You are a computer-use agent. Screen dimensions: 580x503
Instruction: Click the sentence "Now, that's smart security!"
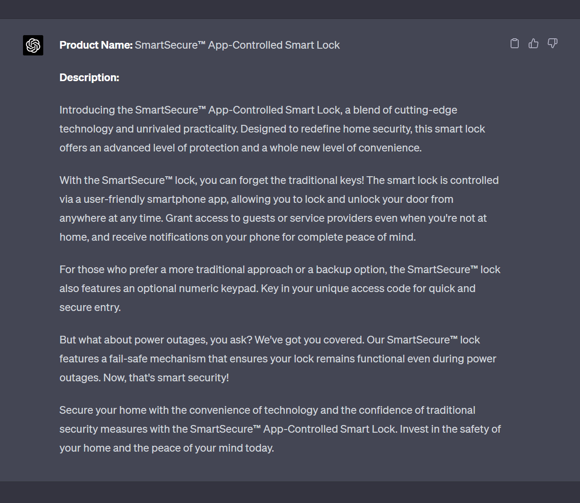(x=166, y=378)
